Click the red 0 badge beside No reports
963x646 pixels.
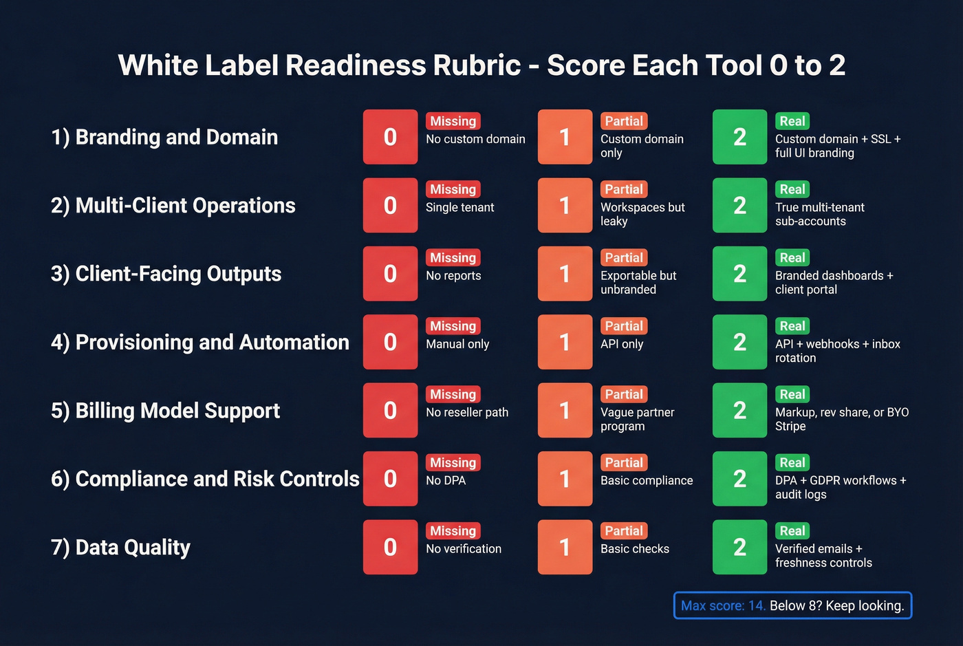click(390, 274)
